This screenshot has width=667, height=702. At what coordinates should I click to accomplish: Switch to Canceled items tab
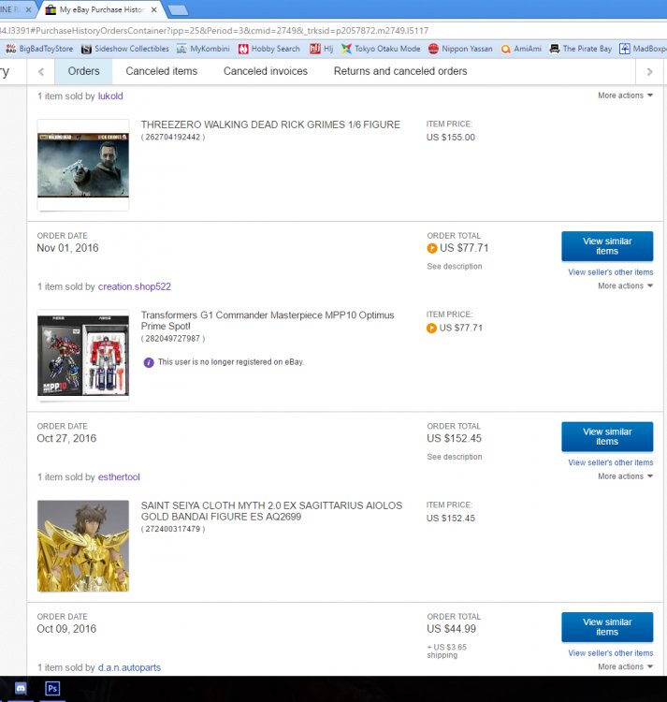coord(162,71)
